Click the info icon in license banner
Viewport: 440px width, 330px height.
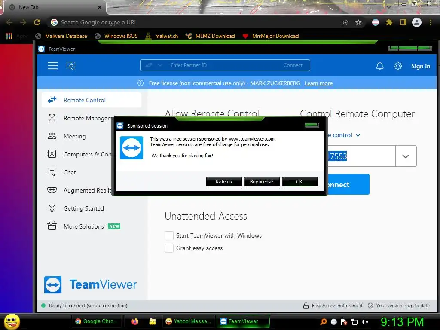(x=141, y=83)
